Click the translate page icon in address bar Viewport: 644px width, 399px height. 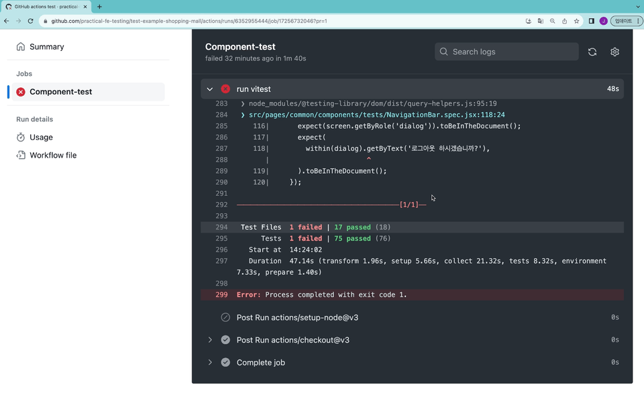click(x=541, y=21)
